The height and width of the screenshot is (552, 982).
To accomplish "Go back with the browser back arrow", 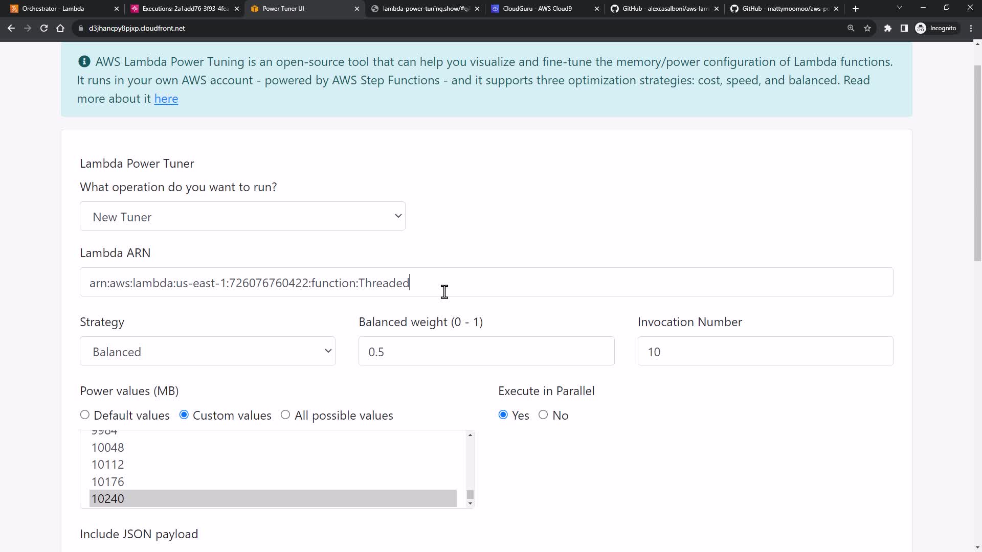I will (x=11, y=28).
